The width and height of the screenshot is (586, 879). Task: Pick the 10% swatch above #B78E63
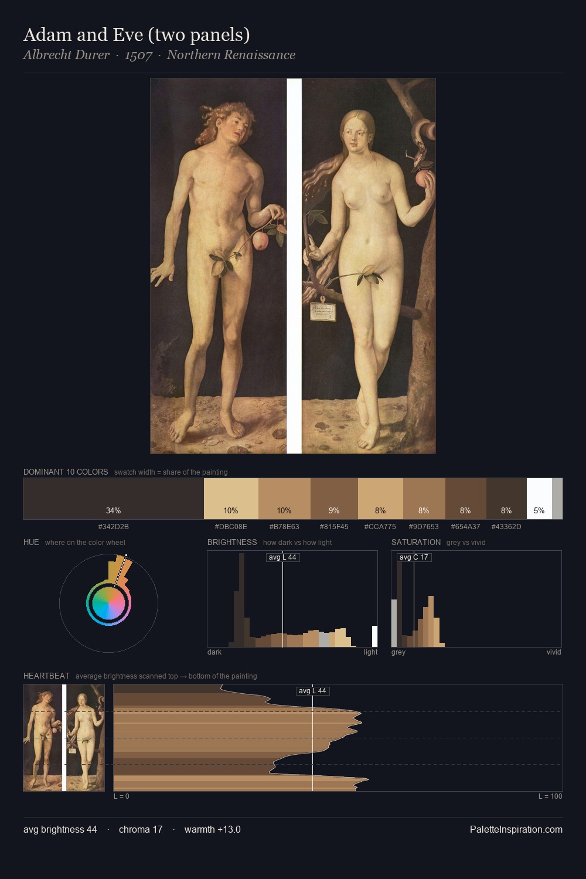[284, 499]
